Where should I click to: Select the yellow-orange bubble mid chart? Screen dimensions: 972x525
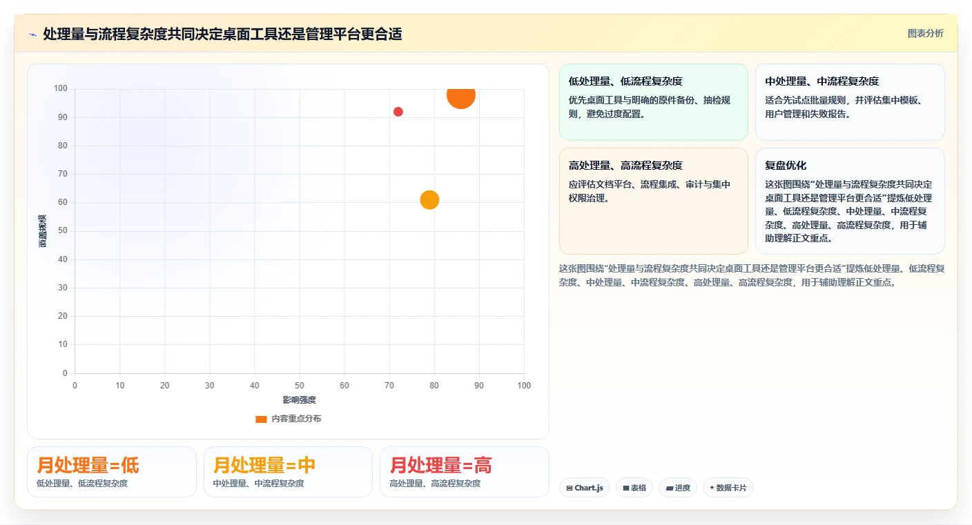click(x=429, y=200)
